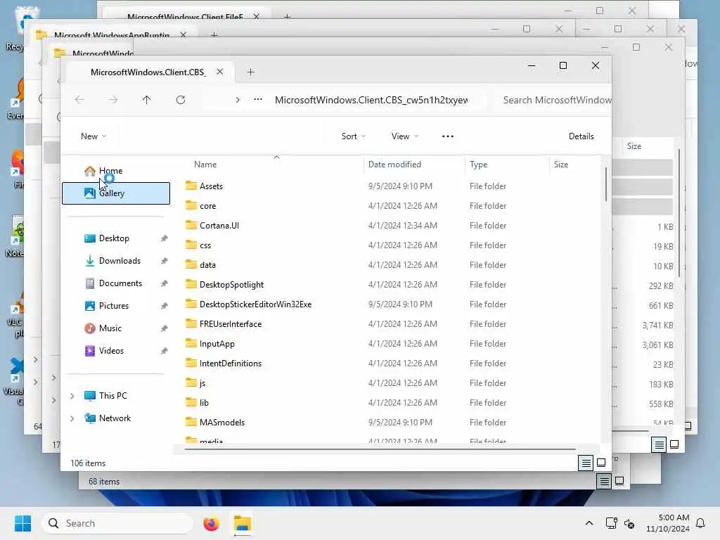Open the New dropdown menu
The height and width of the screenshot is (540, 720).
tap(94, 136)
